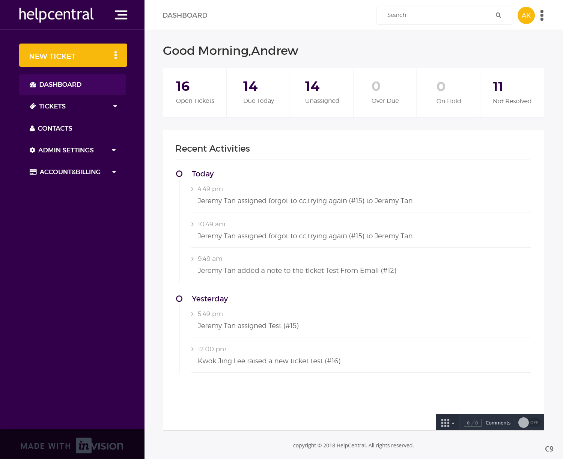Click the Yesterday timeline circle marker
Viewport: 563px width, 459px height.
tap(179, 299)
